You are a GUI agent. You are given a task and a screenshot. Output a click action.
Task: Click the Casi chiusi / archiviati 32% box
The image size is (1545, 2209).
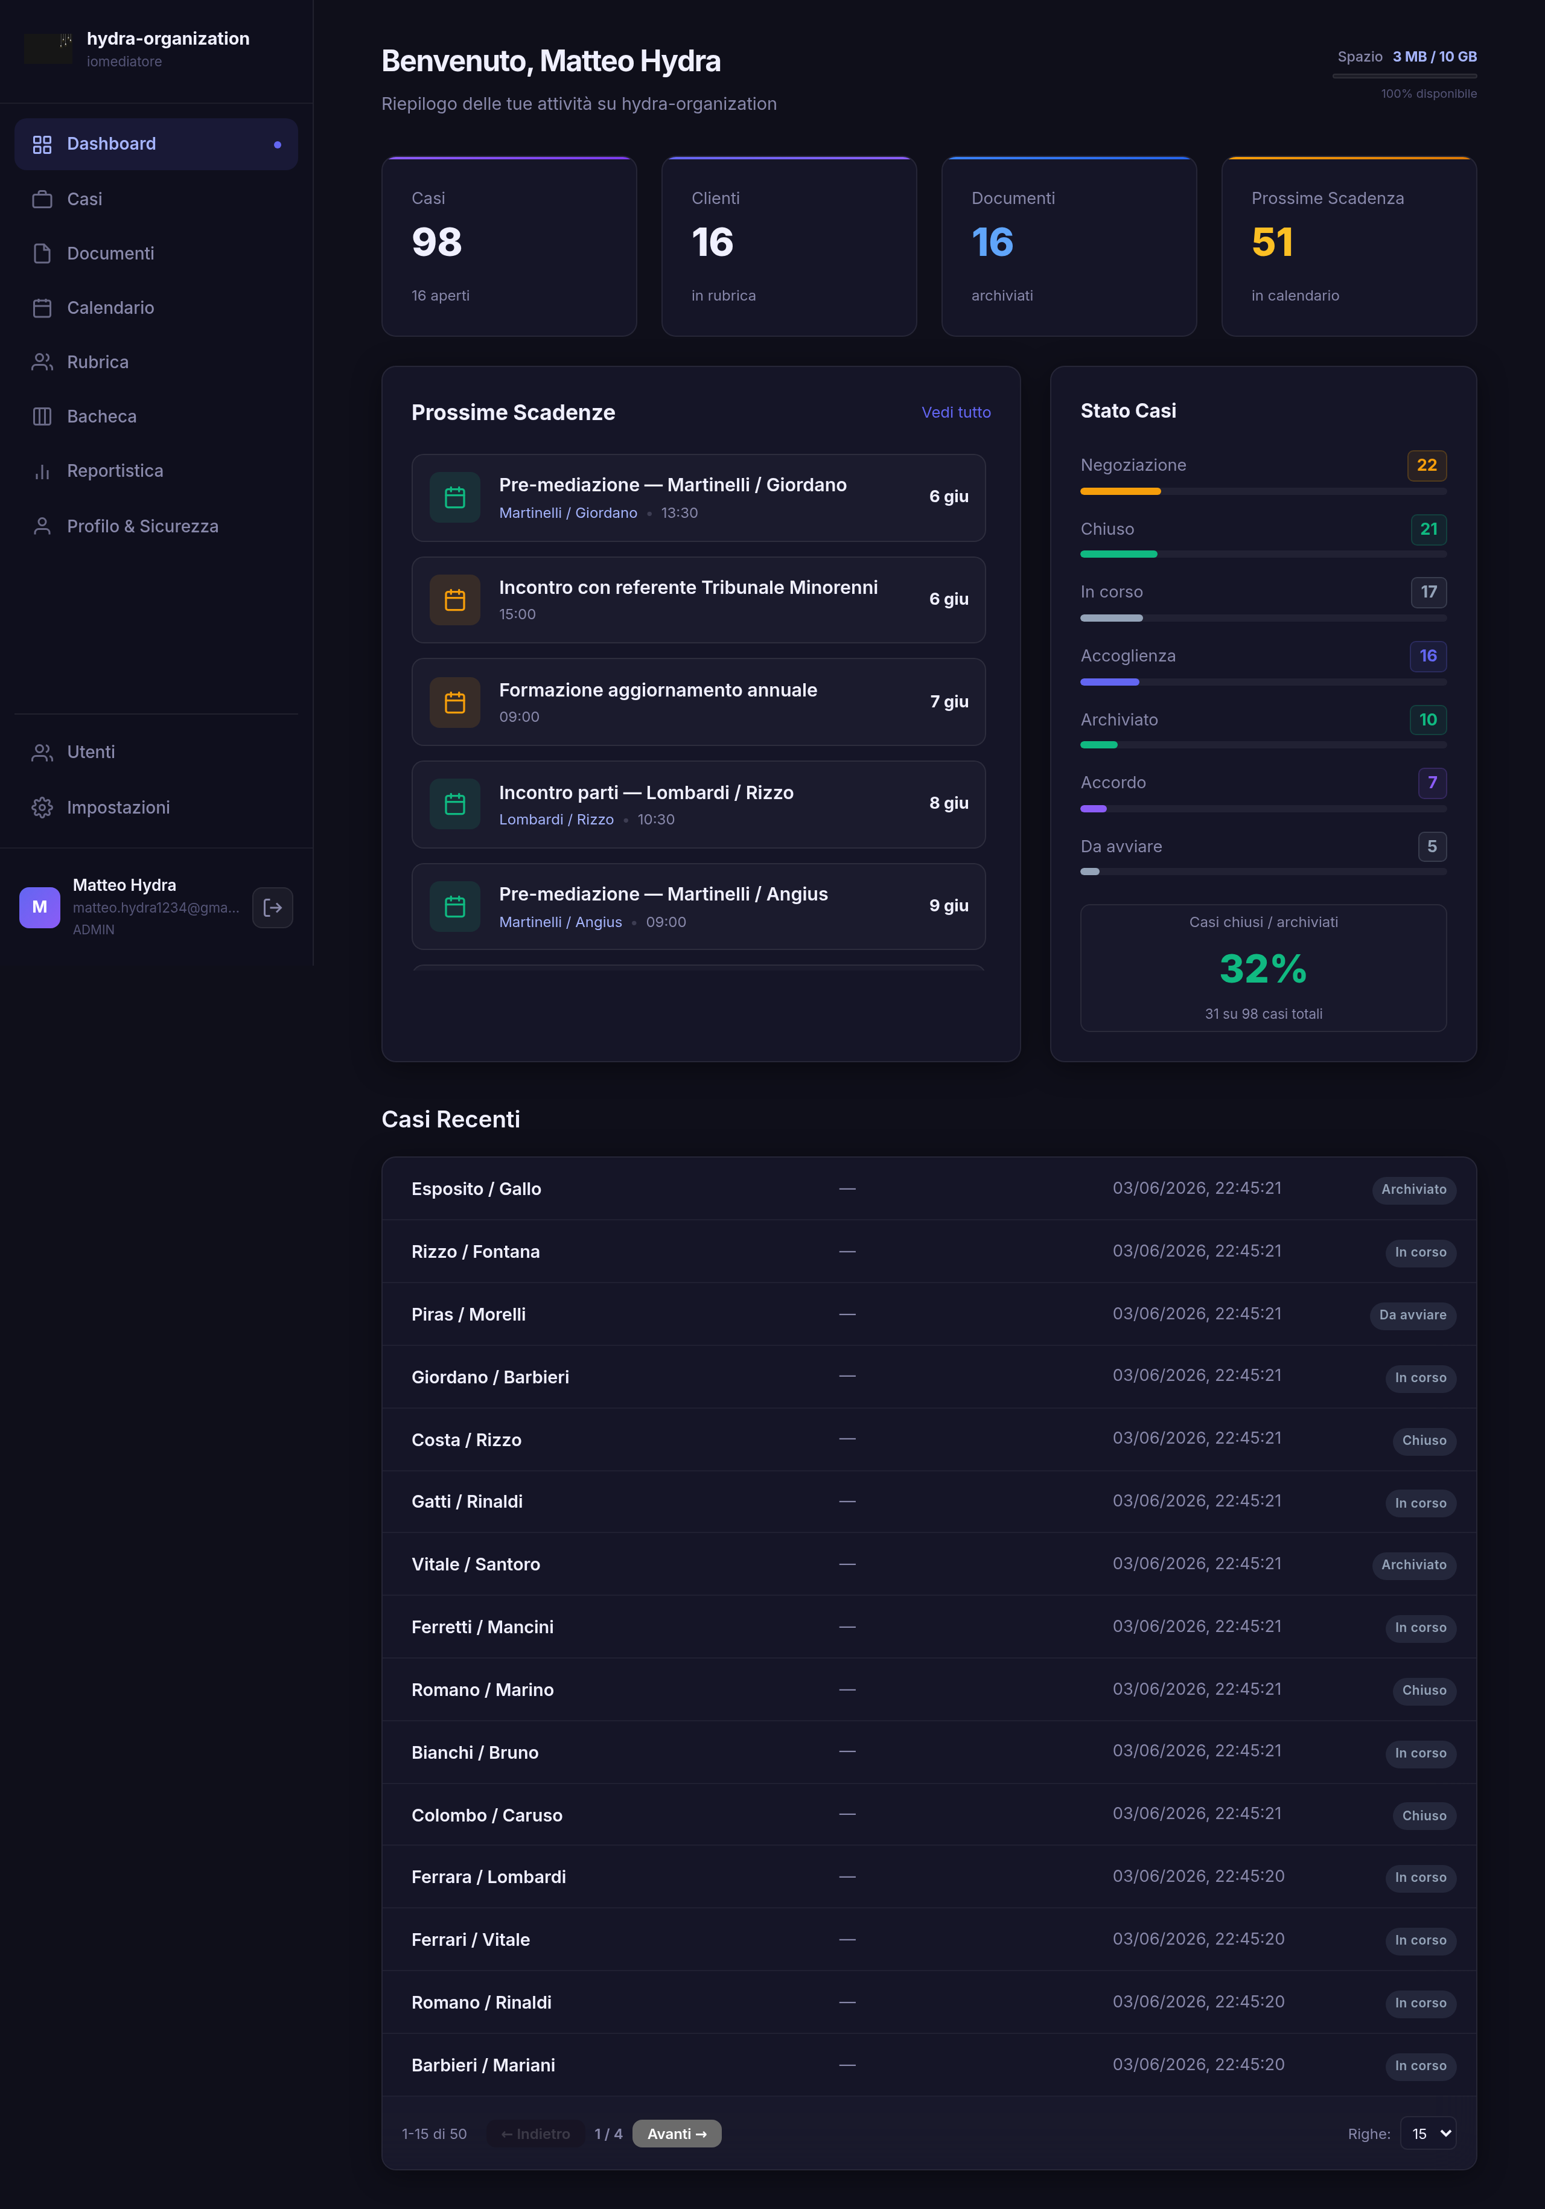[1263, 968]
